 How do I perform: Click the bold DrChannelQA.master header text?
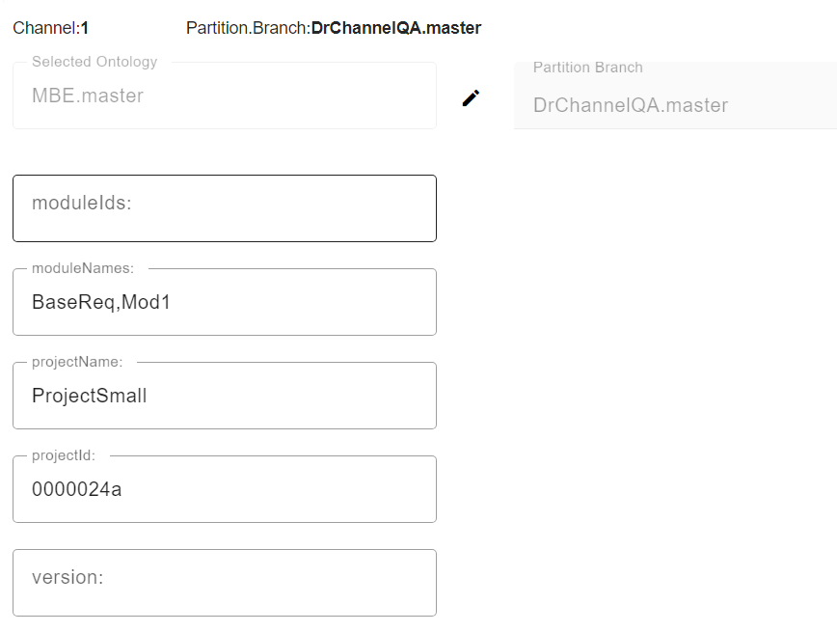tap(396, 28)
